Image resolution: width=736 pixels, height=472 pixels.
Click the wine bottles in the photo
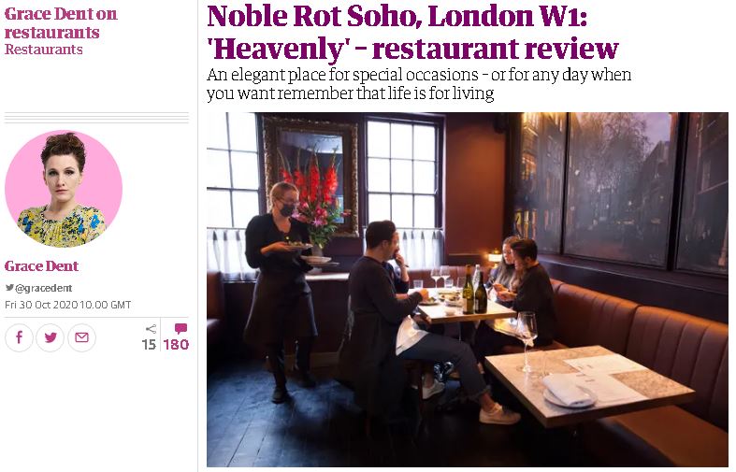(474, 290)
